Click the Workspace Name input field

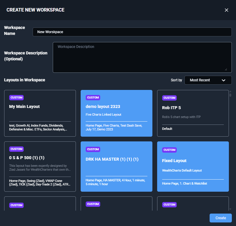tap(132, 32)
